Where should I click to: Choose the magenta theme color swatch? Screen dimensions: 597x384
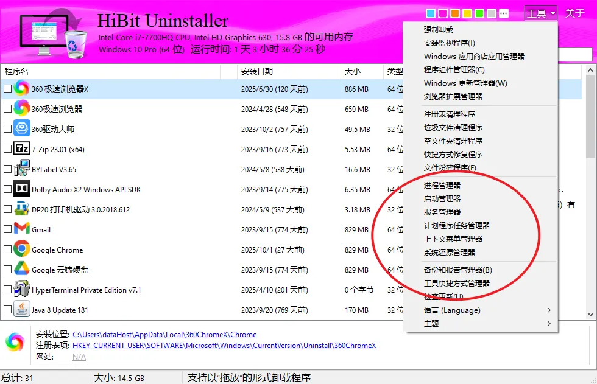[443, 13]
